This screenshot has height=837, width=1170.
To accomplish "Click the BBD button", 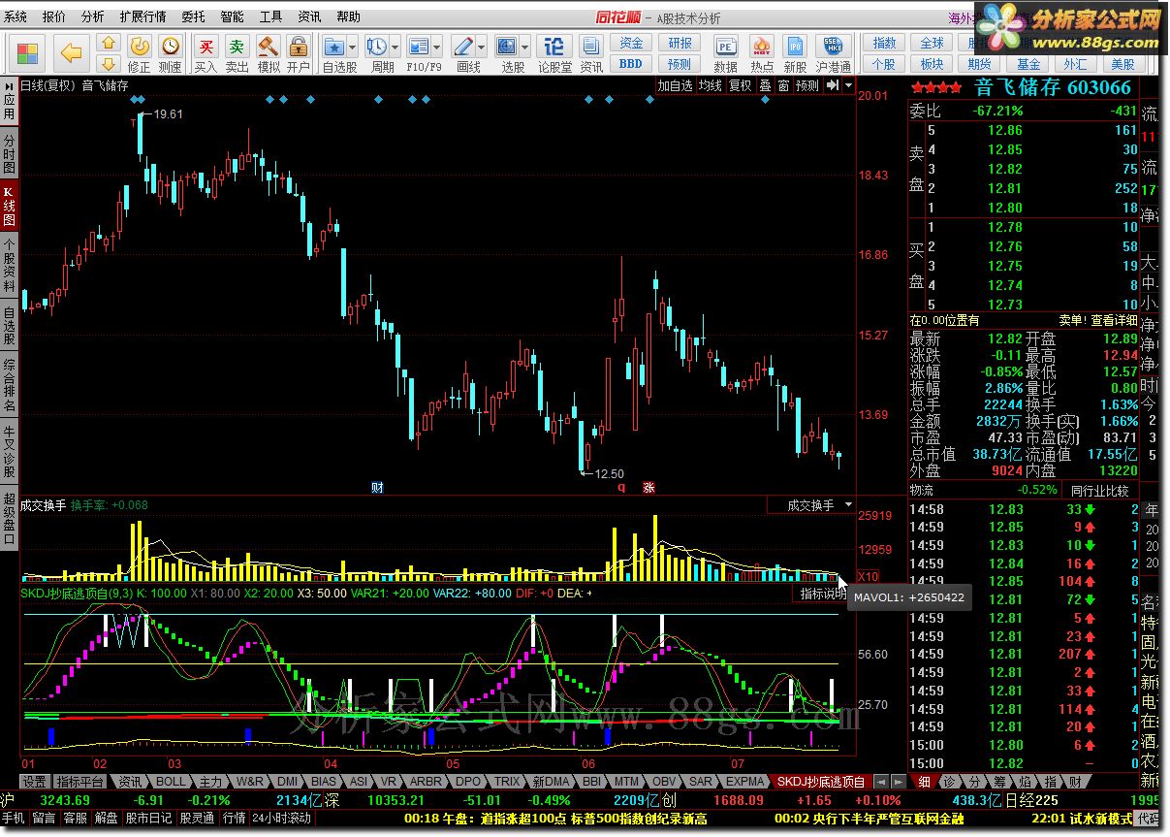I will [631, 64].
